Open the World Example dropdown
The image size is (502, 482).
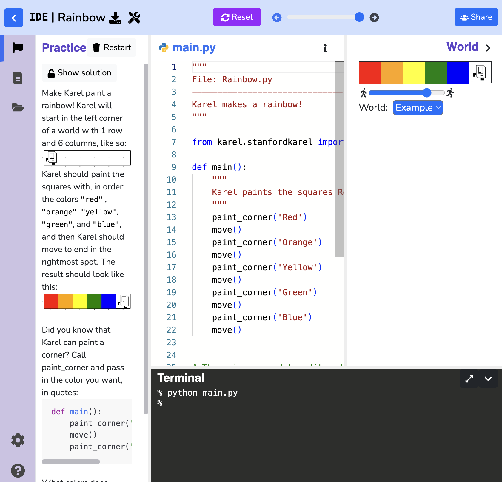click(x=418, y=108)
